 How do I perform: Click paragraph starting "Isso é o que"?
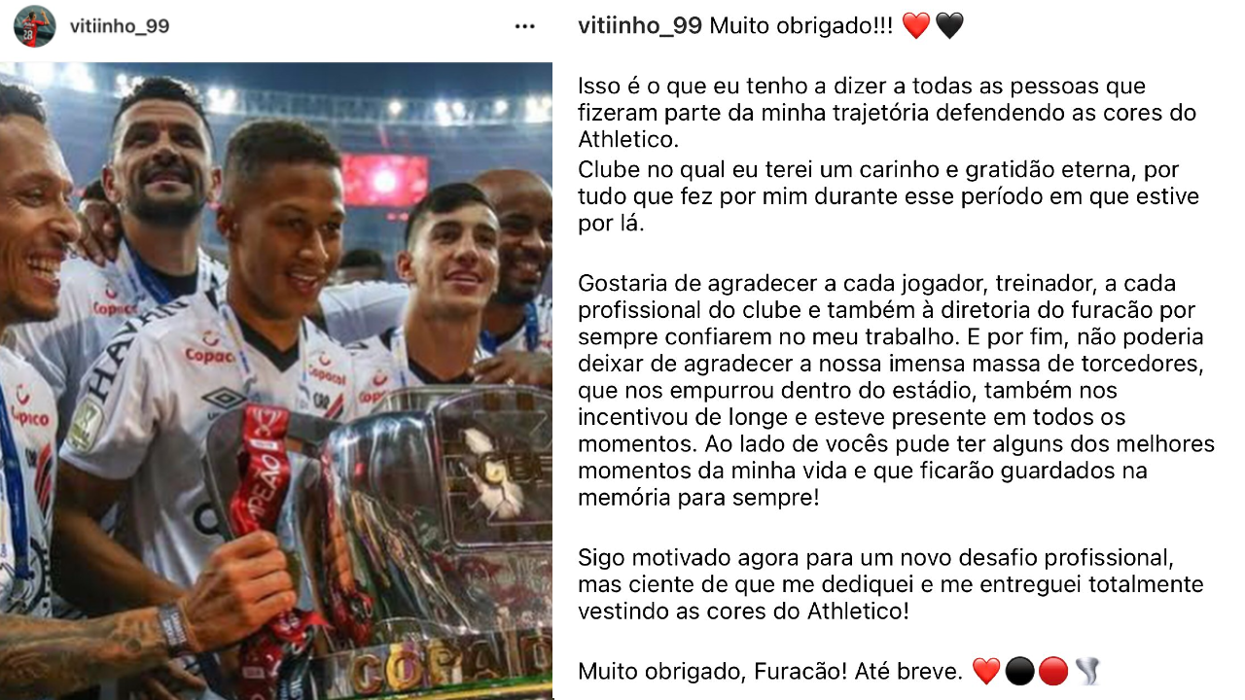[887, 113]
